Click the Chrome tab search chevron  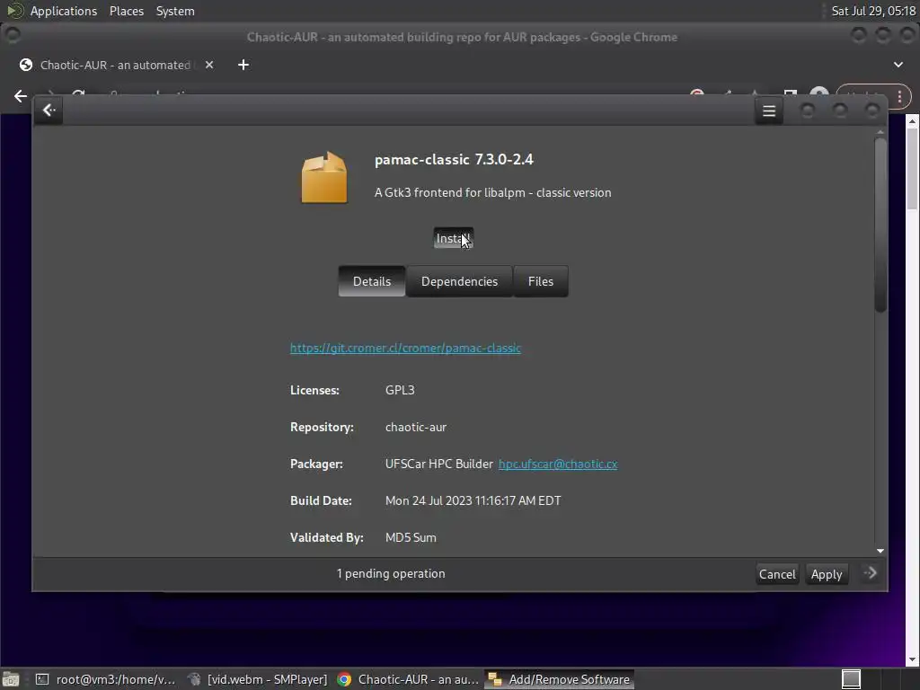(898, 65)
